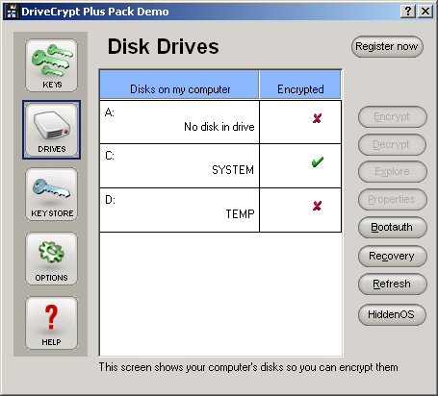Click the green check mark for C: drive
The height and width of the screenshot is (396, 438).
318,161
